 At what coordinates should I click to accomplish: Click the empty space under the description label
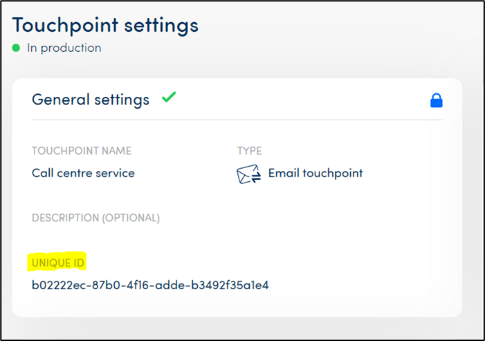[x=138, y=238]
